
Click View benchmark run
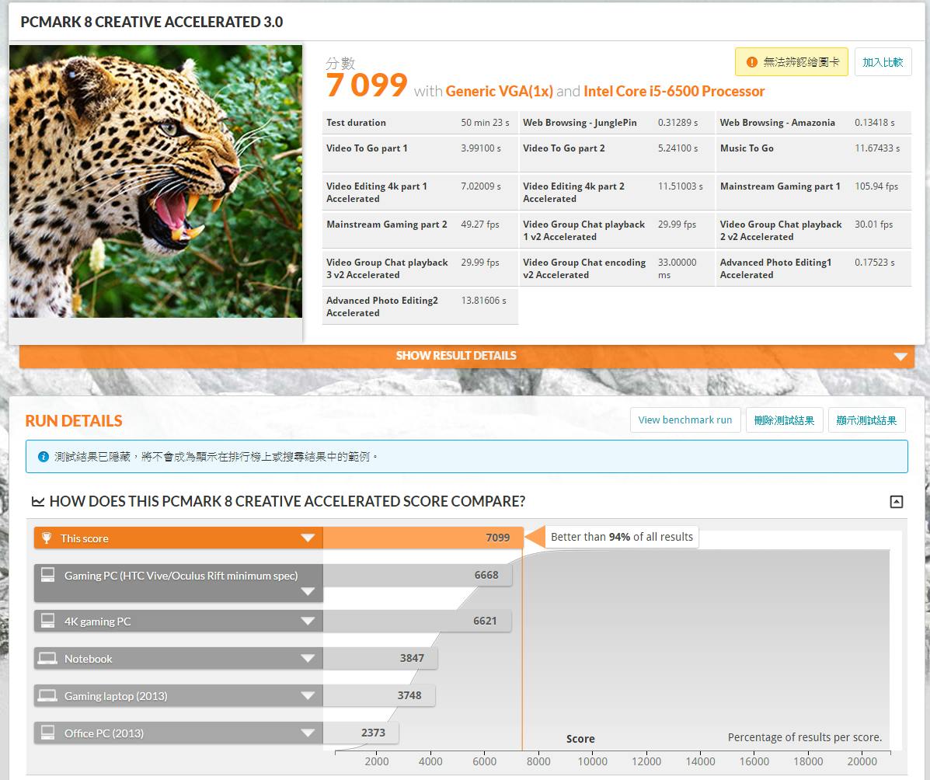click(x=685, y=420)
